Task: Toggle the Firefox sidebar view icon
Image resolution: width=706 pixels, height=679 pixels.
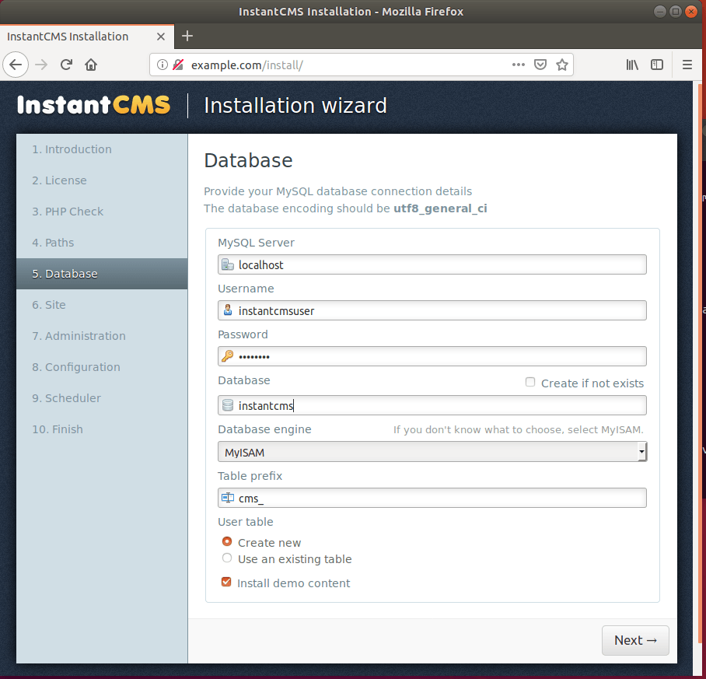Action: pos(657,65)
